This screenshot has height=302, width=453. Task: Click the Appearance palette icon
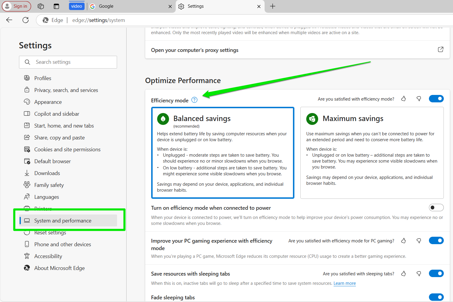27,101
